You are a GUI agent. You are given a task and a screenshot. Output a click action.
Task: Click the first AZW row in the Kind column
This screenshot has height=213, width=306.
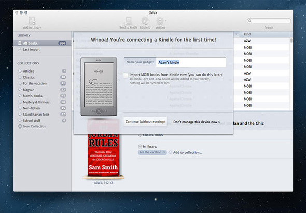coord(247,41)
